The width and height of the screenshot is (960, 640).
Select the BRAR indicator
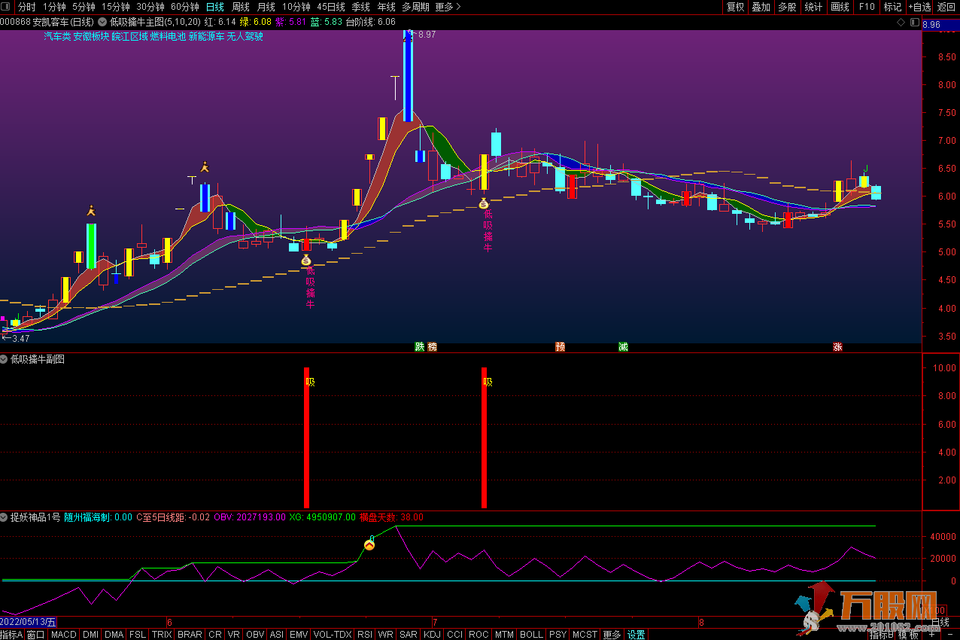(190, 635)
